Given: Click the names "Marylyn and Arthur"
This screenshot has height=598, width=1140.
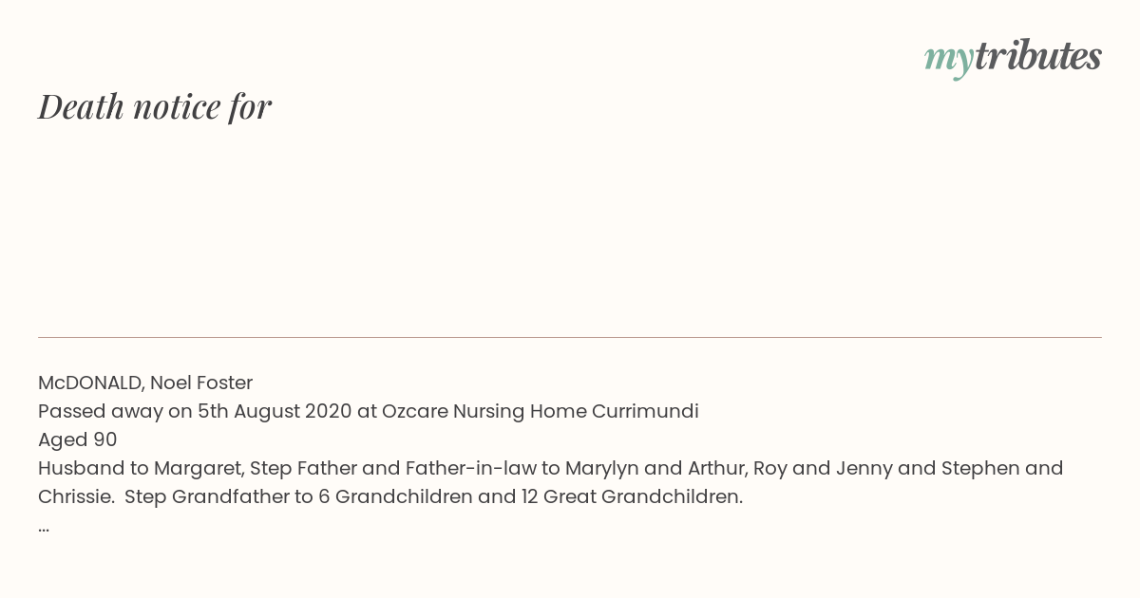Looking at the screenshot, I should (x=655, y=469).
